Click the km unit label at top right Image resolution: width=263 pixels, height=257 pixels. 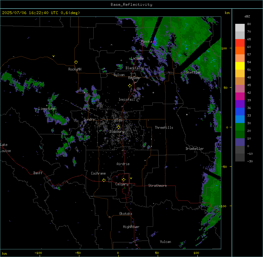coord(227,13)
